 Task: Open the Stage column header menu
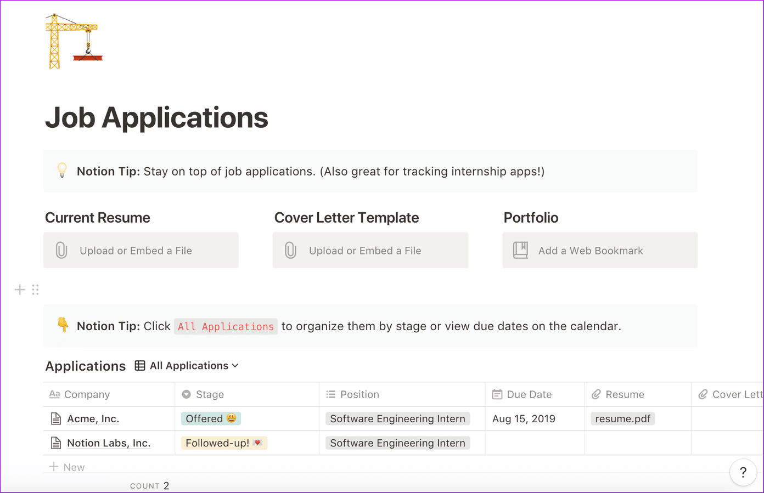(247, 394)
